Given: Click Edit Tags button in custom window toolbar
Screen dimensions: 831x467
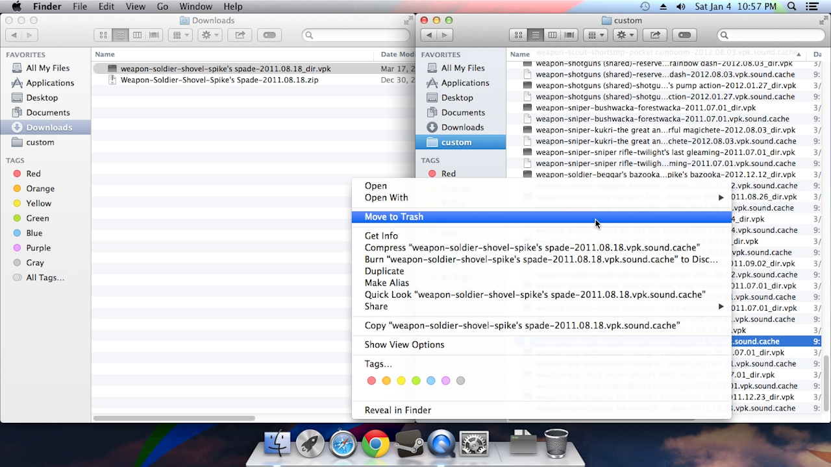Looking at the screenshot, I should (684, 35).
